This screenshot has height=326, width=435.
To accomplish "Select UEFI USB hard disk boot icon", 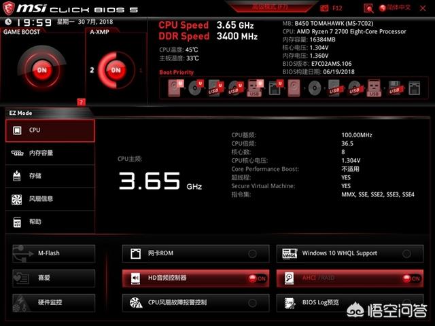I will pyautogui.click(x=215, y=88).
